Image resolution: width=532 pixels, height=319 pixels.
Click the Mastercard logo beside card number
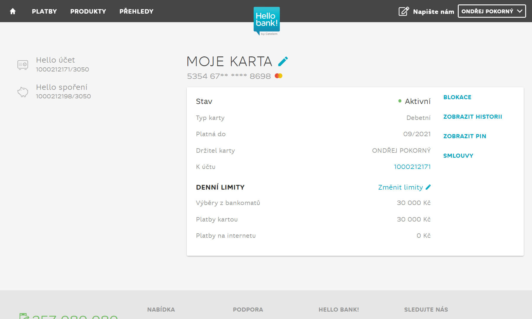pyautogui.click(x=278, y=76)
